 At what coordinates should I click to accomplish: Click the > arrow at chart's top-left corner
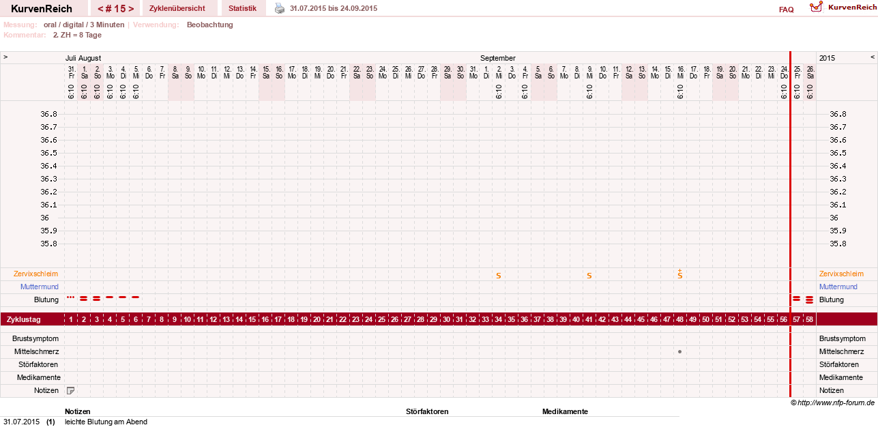5,57
